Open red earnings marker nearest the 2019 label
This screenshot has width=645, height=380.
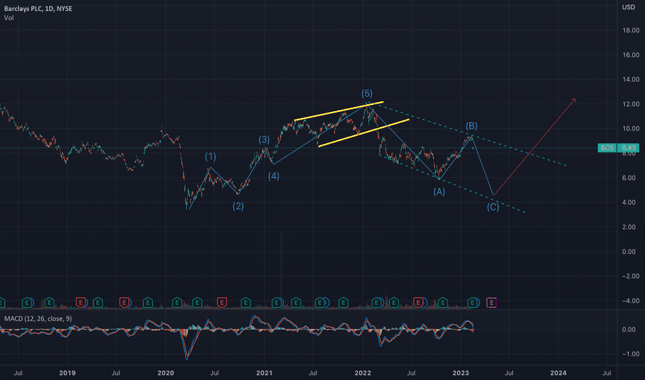(x=80, y=303)
